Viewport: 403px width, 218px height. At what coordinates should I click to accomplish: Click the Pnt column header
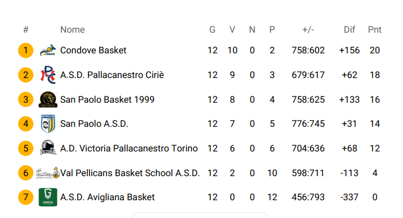click(x=375, y=30)
